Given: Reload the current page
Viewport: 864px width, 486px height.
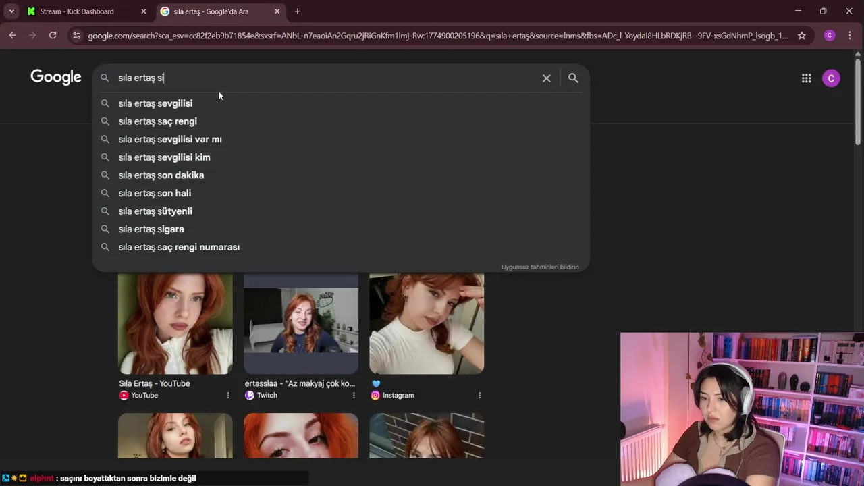Looking at the screenshot, I should pos(53,35).
